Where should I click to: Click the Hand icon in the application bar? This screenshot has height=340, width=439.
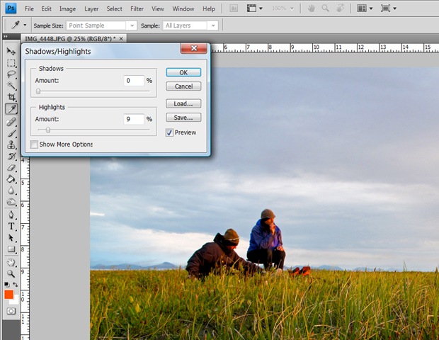click(311, 8)
